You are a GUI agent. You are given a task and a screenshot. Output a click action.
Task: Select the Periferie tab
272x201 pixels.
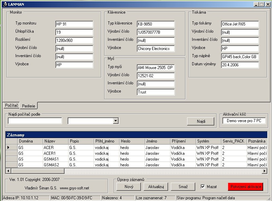pos(29,106)
